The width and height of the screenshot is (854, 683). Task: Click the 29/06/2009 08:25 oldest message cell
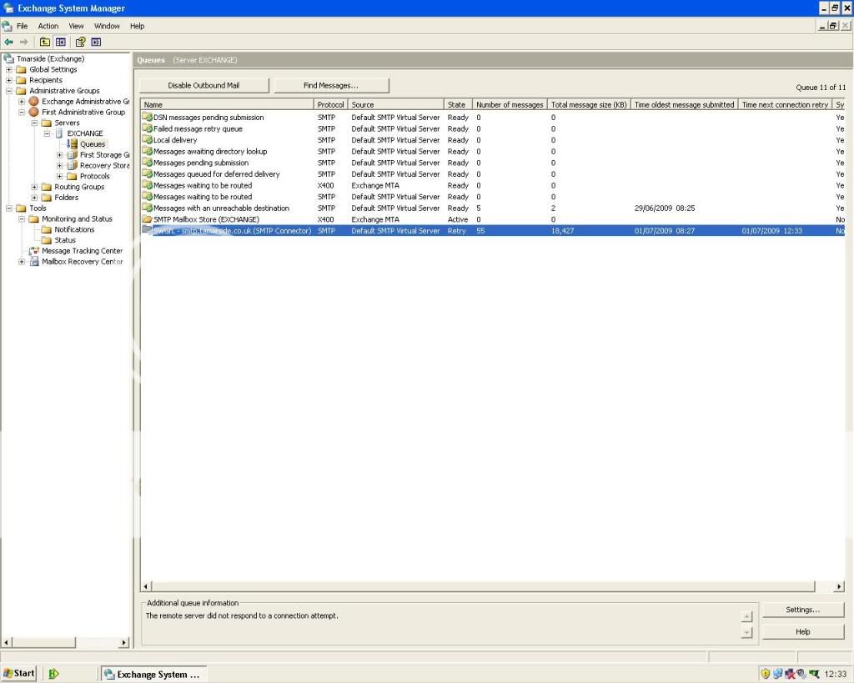tap(665, 208)
